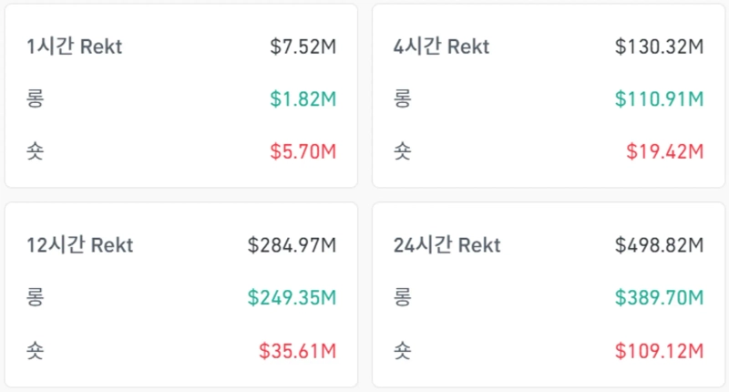Image resolution: width=729 pixels, height=392 pixels.
Task: Click the 12시간 Rekt card title
Action: point(80,245)
